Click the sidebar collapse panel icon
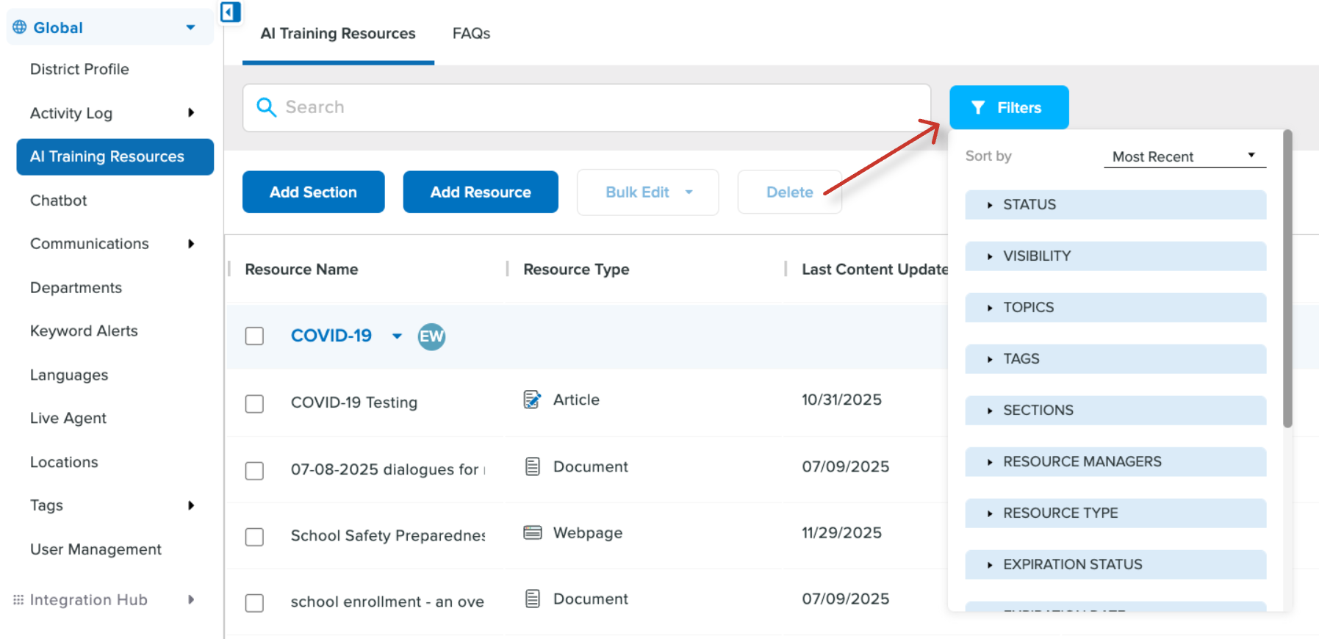The image size is (1319, 639). point(231,12)
